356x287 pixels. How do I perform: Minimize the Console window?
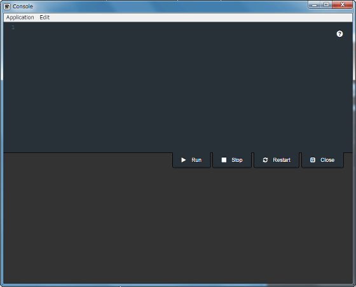pyautogui.click(x=315, y=4)
